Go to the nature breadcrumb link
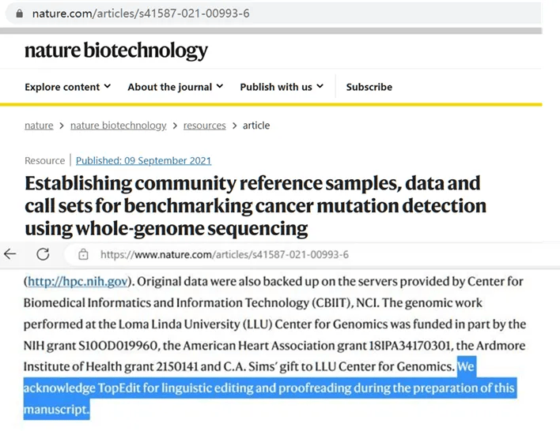This screenshot has width=560, height=431. [x=39, y=126]
